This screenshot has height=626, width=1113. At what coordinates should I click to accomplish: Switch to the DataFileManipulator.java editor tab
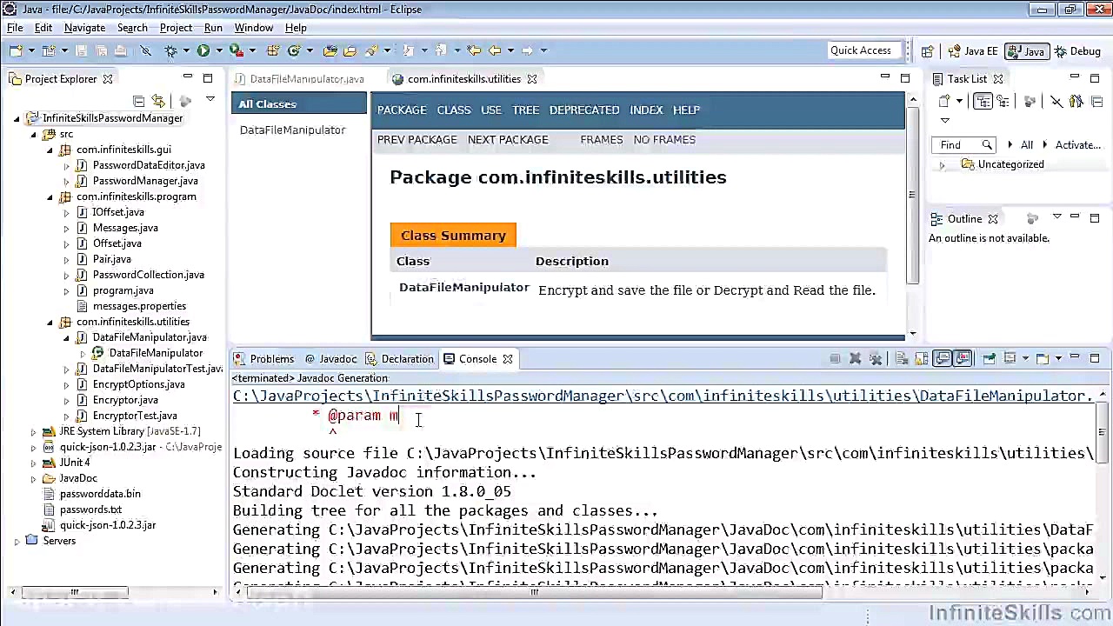click(300, 78)
